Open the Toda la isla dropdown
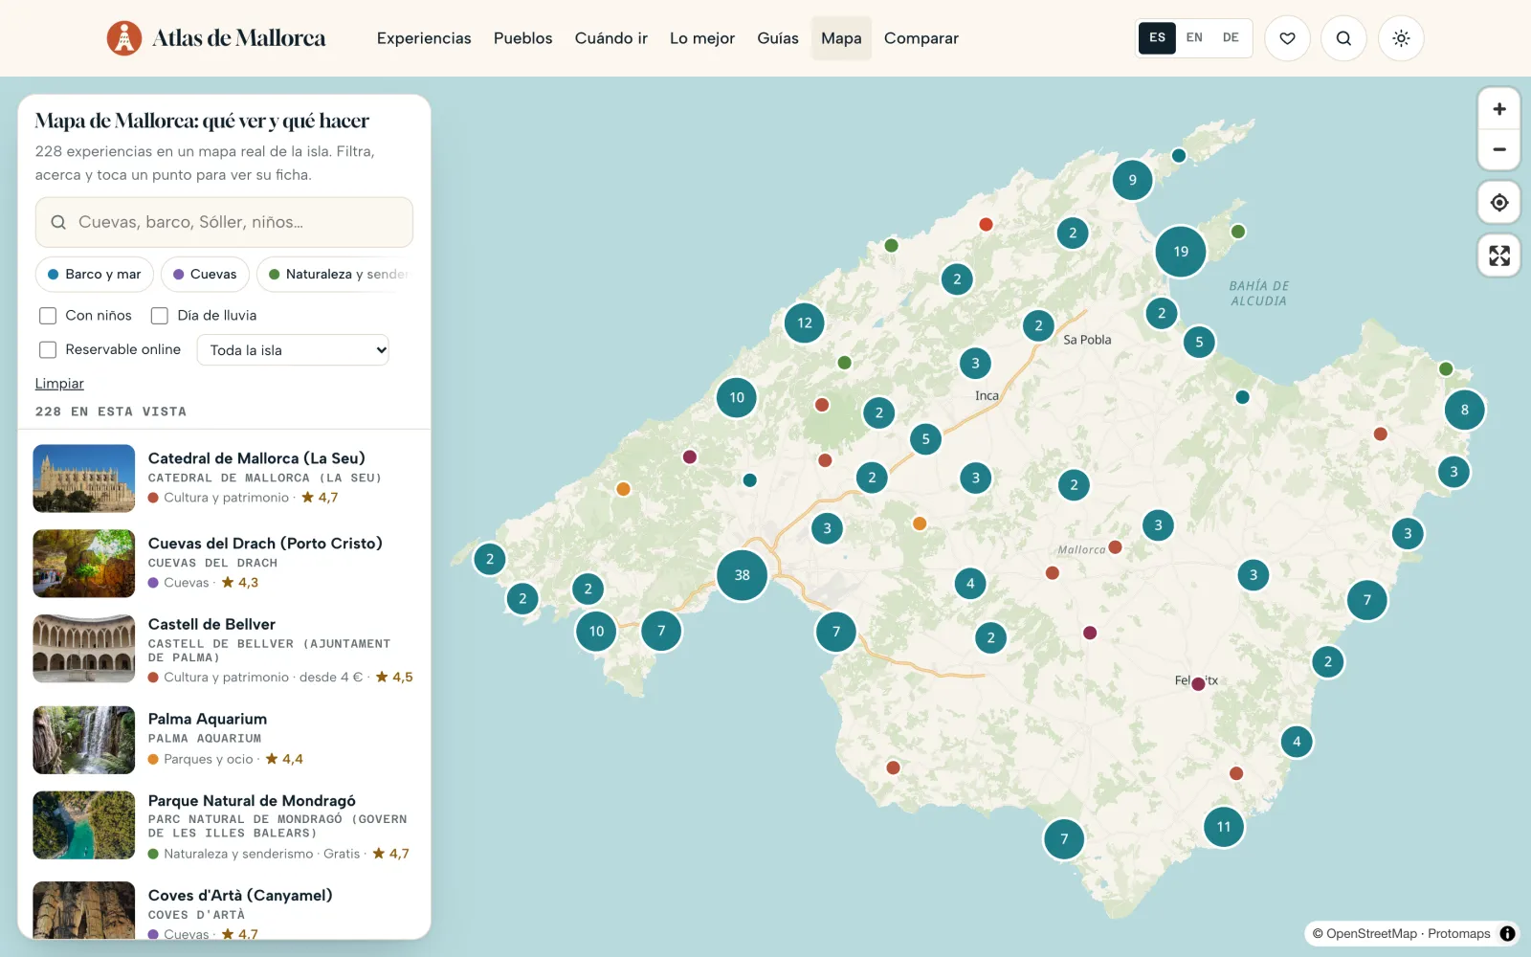This screenshot has height=957, width=1531. click(x=293, y=350)
